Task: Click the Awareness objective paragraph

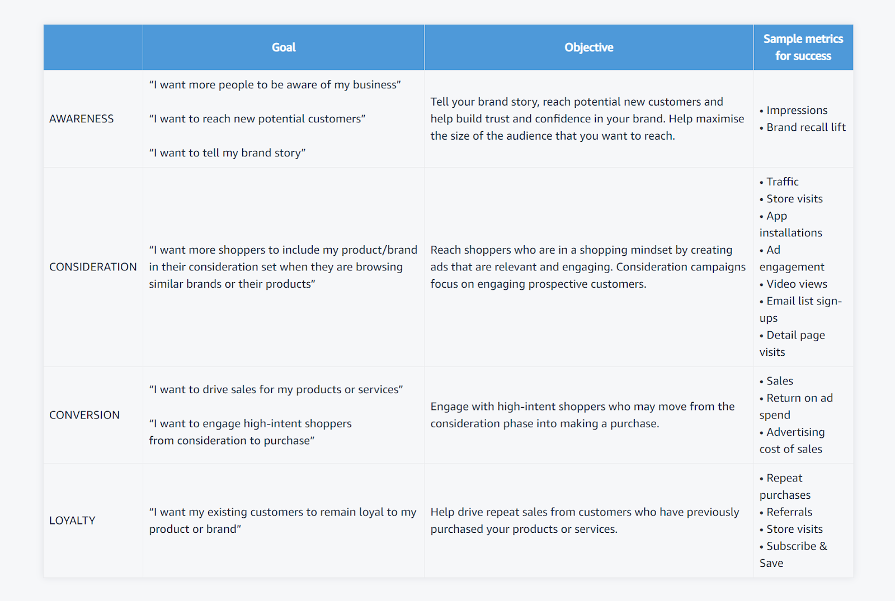Action: click(587, 119)
